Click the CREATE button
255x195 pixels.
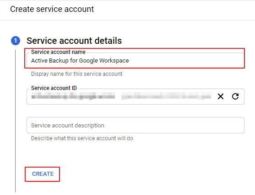43,174
